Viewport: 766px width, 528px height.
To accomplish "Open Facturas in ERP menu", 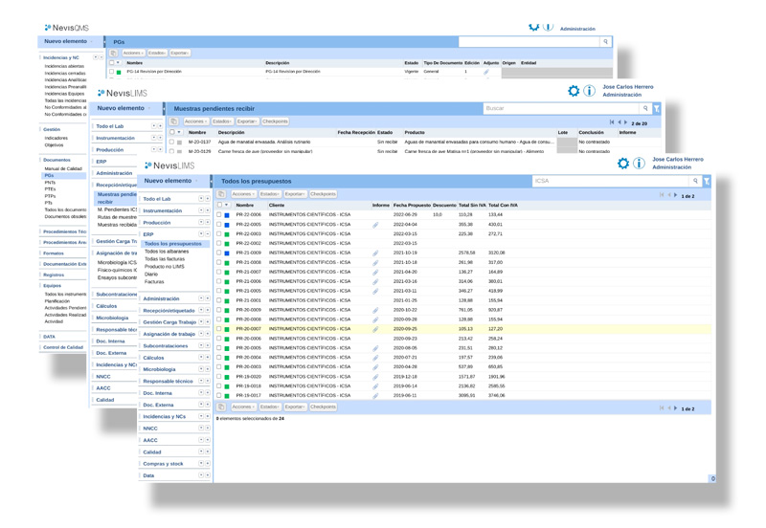I will 154,282.
